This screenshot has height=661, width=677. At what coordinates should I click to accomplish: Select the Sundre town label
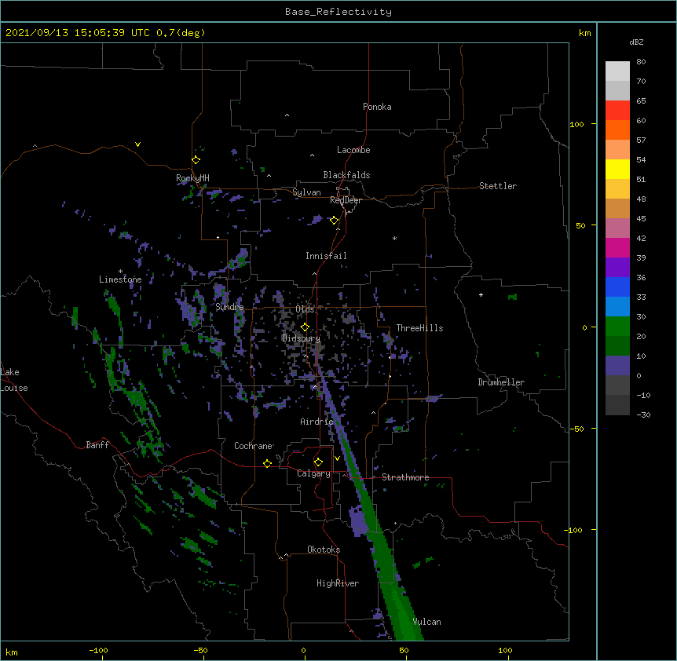tap(229, 307)
